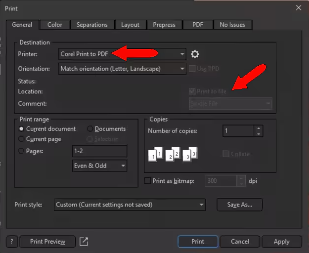Increase bitmap dpi with up arrow
Viewport: 309px width, 253px height.
pyautogui.click(x=241, y=178)
